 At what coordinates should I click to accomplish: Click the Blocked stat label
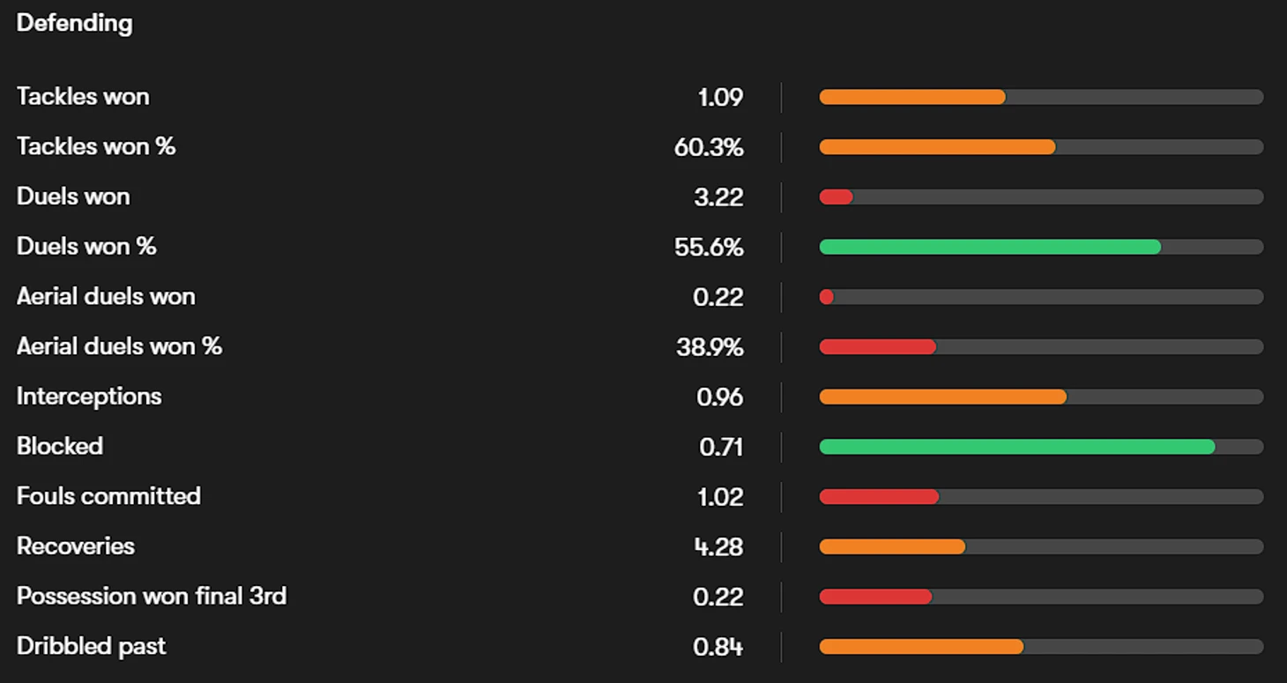coord(60,446)
